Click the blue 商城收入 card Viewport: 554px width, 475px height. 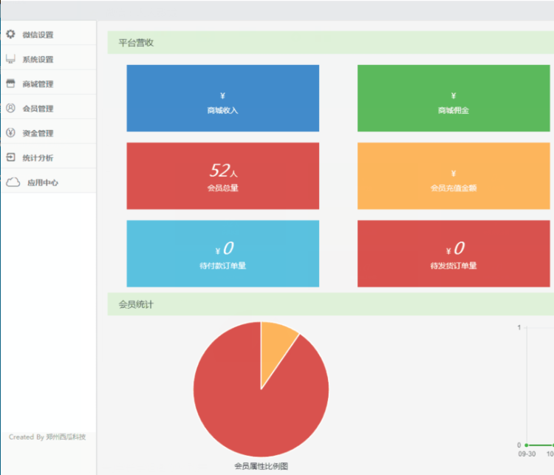(x=223, y=98)
